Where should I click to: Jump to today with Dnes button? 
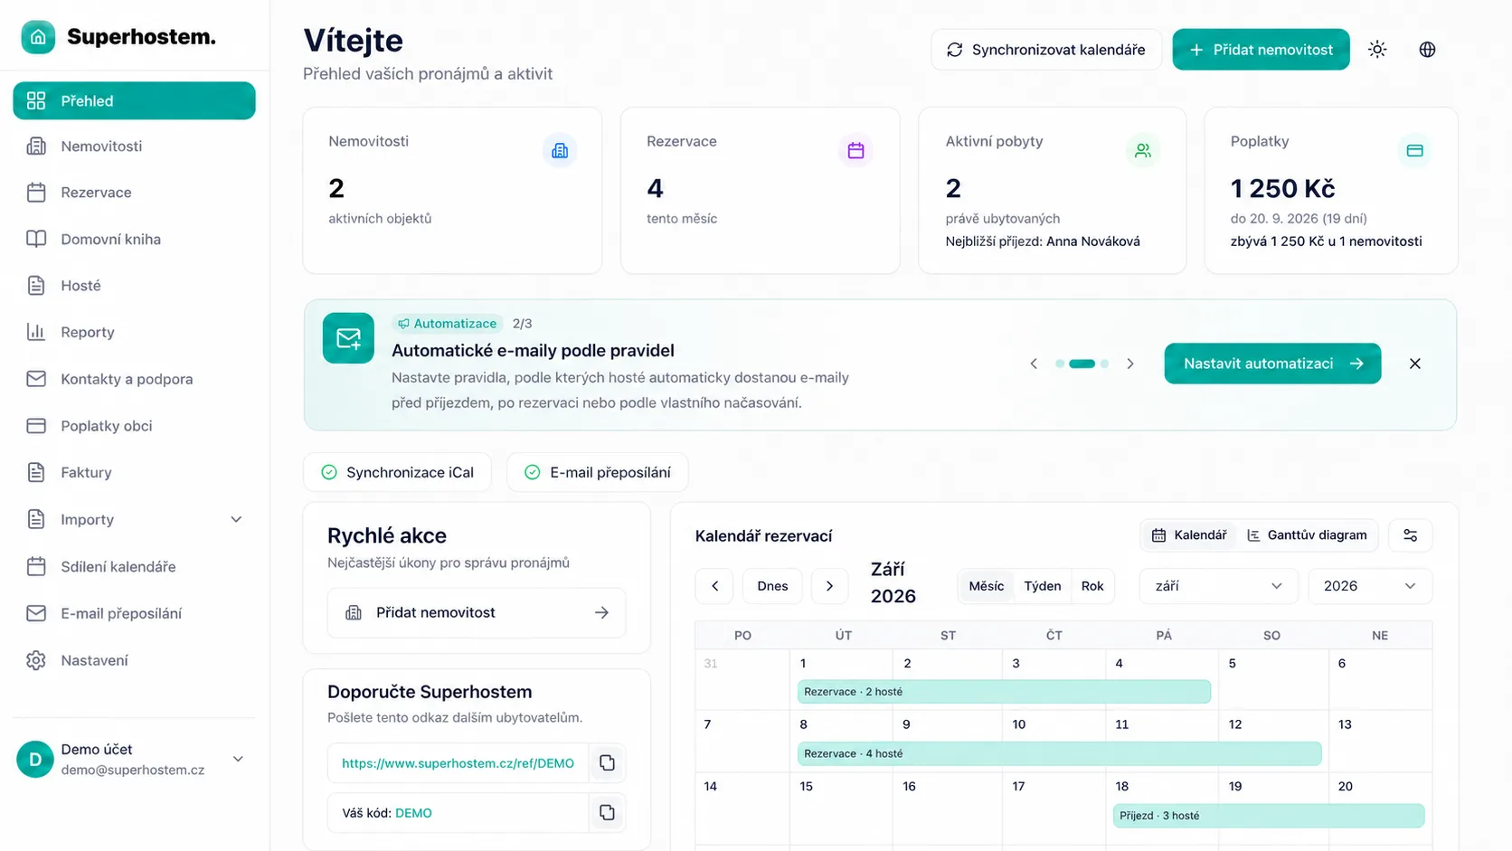(772, 586)
